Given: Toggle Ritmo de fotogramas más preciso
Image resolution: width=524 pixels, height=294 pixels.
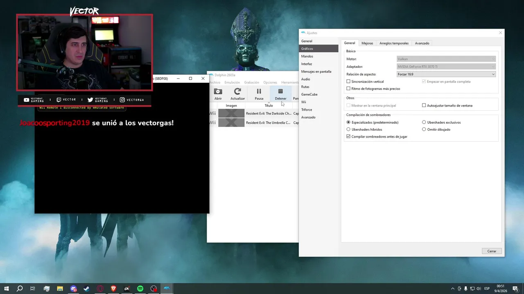Looking at the screenshot, I should [348, 89].
